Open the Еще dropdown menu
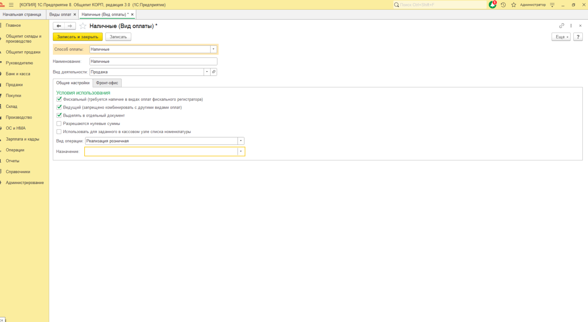 561,37
